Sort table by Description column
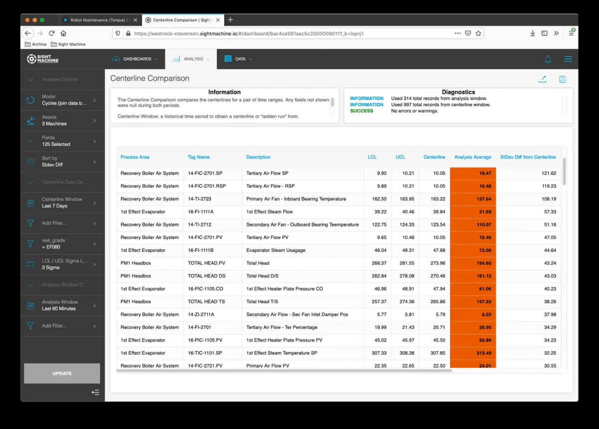 point(258,157)
